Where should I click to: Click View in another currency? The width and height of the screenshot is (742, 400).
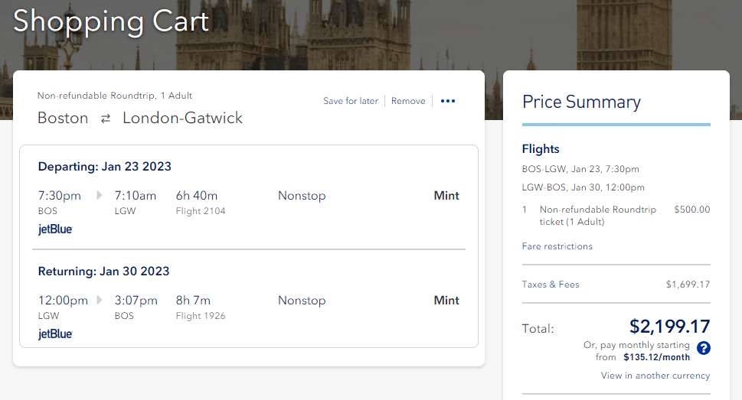(x=655, y=376)
